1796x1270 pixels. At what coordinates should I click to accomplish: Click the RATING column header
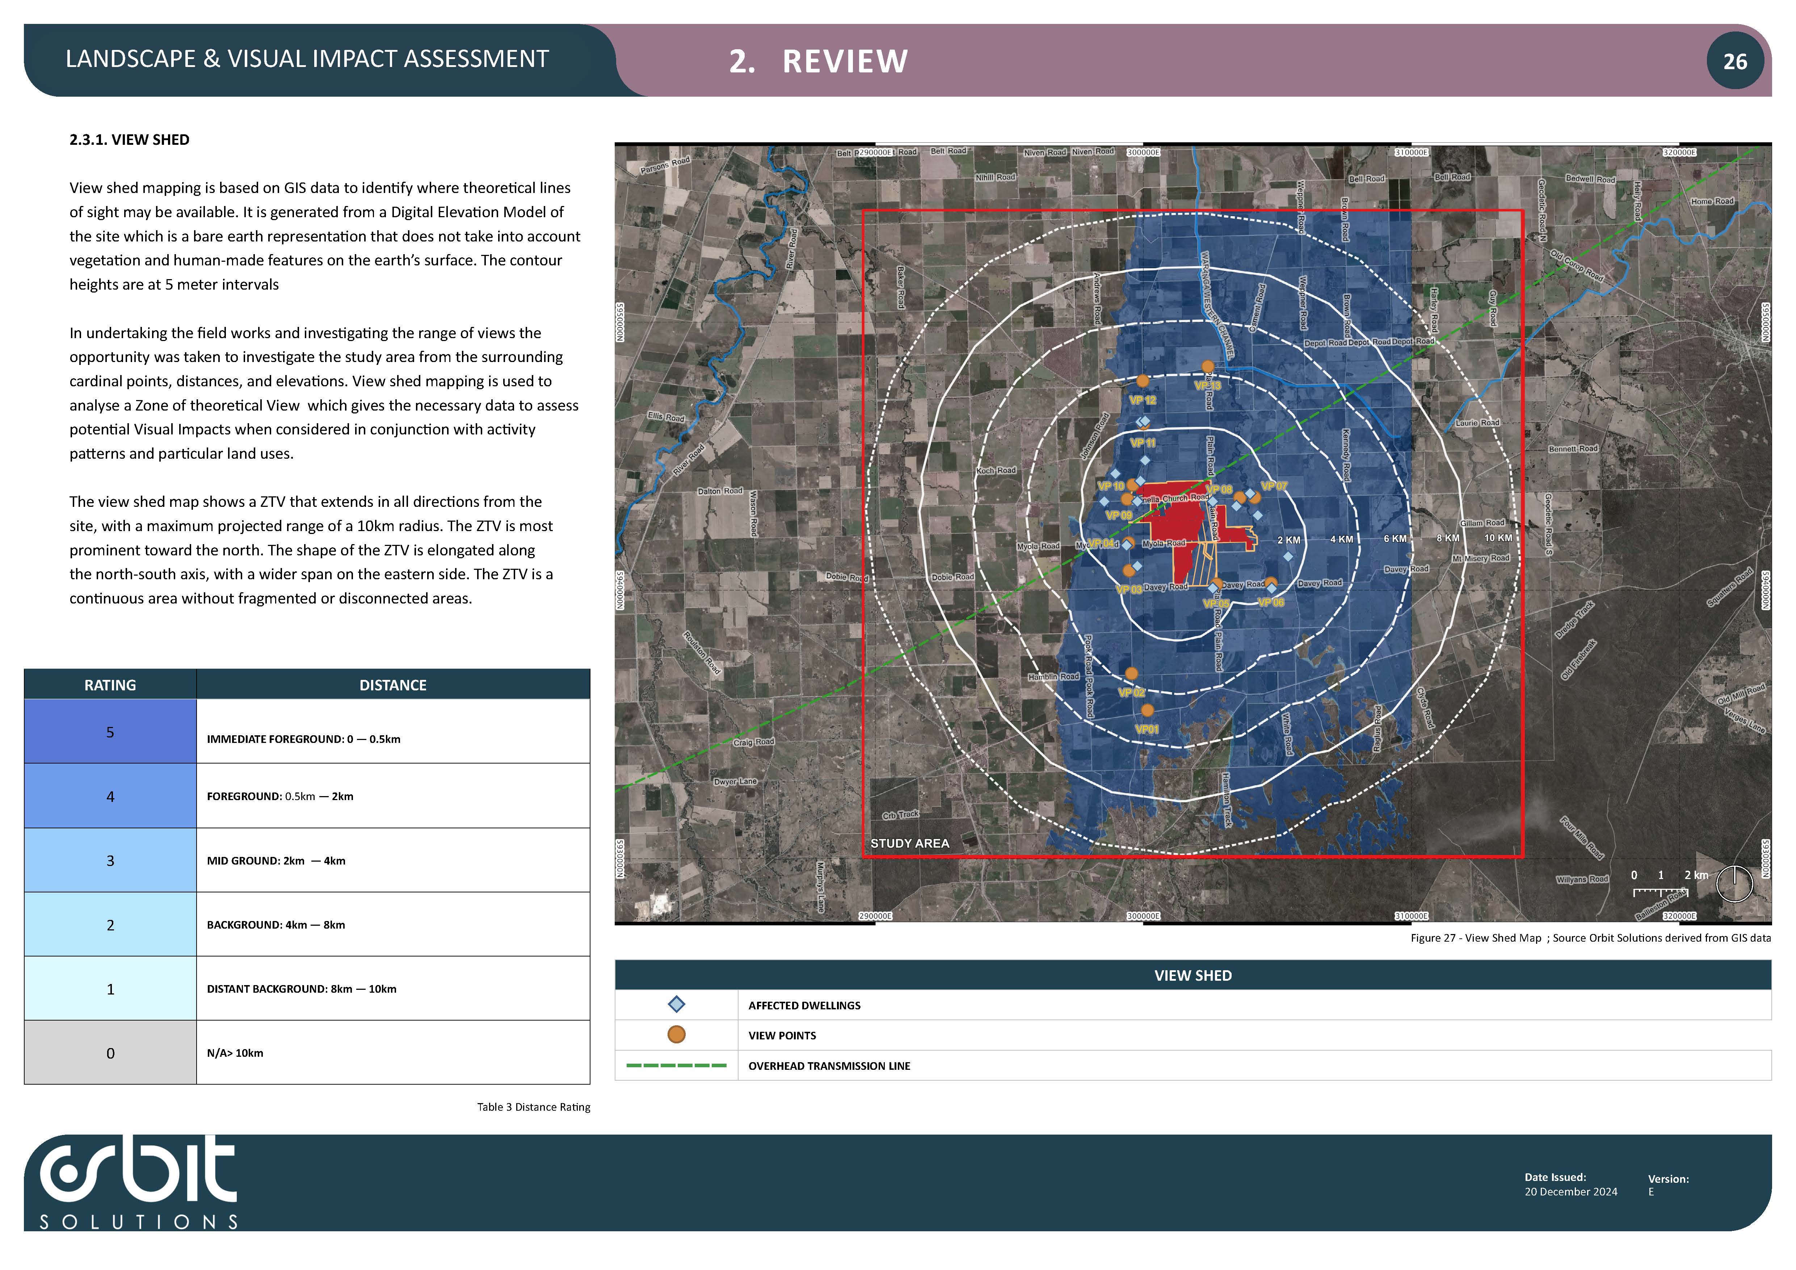click(110, 684)
